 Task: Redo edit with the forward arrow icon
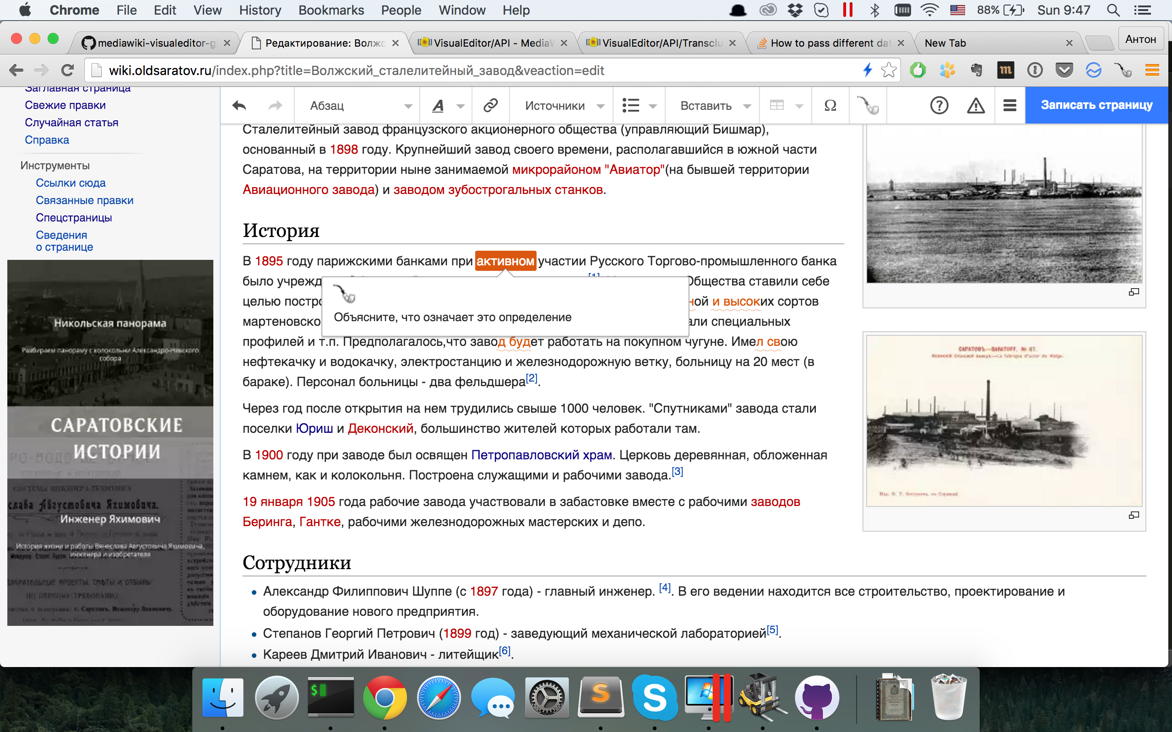tap(275, 105)
